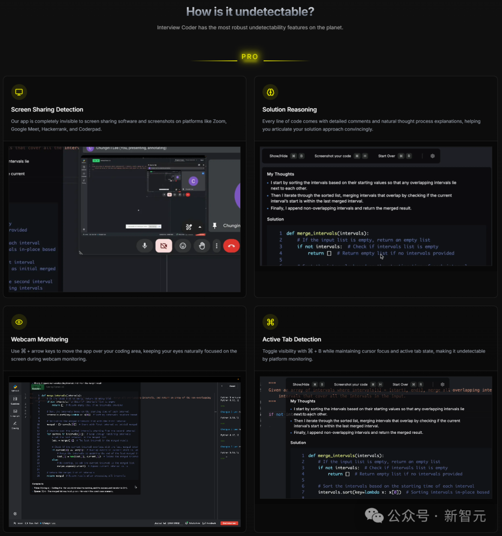Viewport: 502px width, 536px height.
Task: End the call with the red hang-up button
Action: [231, 246]
